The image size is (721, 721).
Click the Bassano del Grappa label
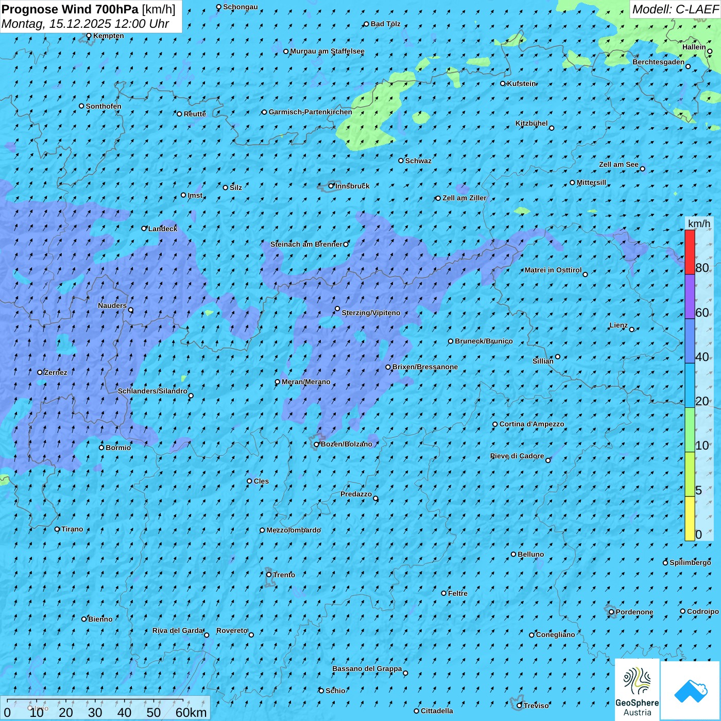coord(367,668)
